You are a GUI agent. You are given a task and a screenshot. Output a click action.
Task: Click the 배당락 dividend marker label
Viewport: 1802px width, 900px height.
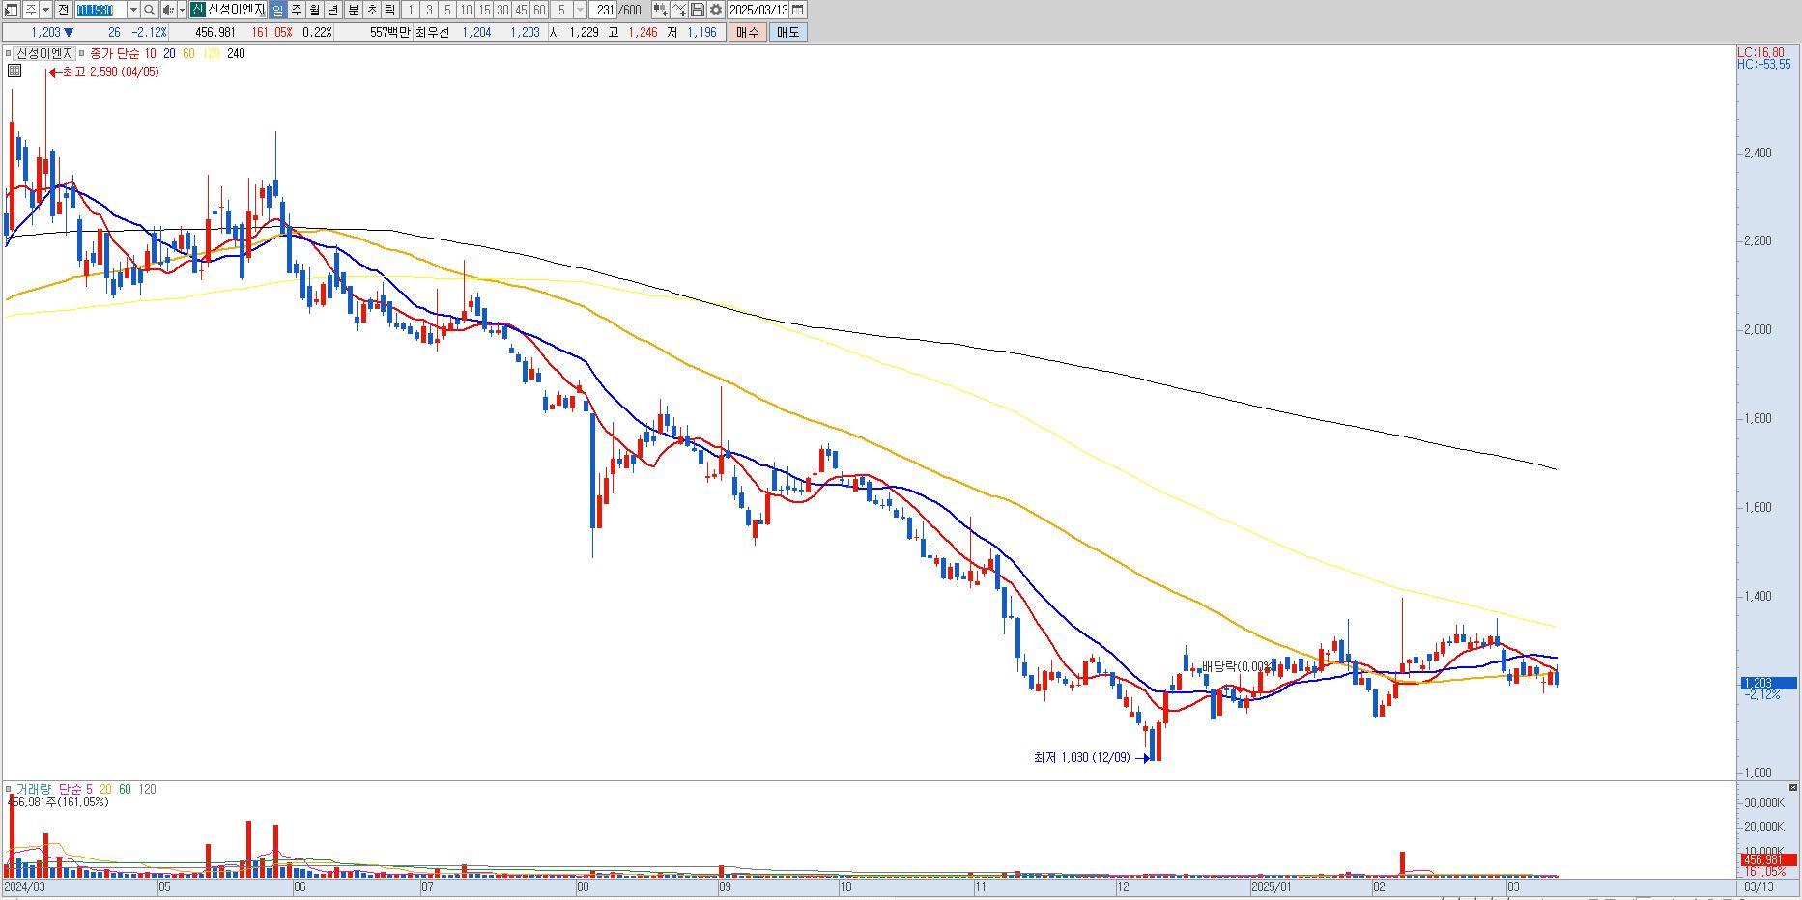[x=1236, y=666]
